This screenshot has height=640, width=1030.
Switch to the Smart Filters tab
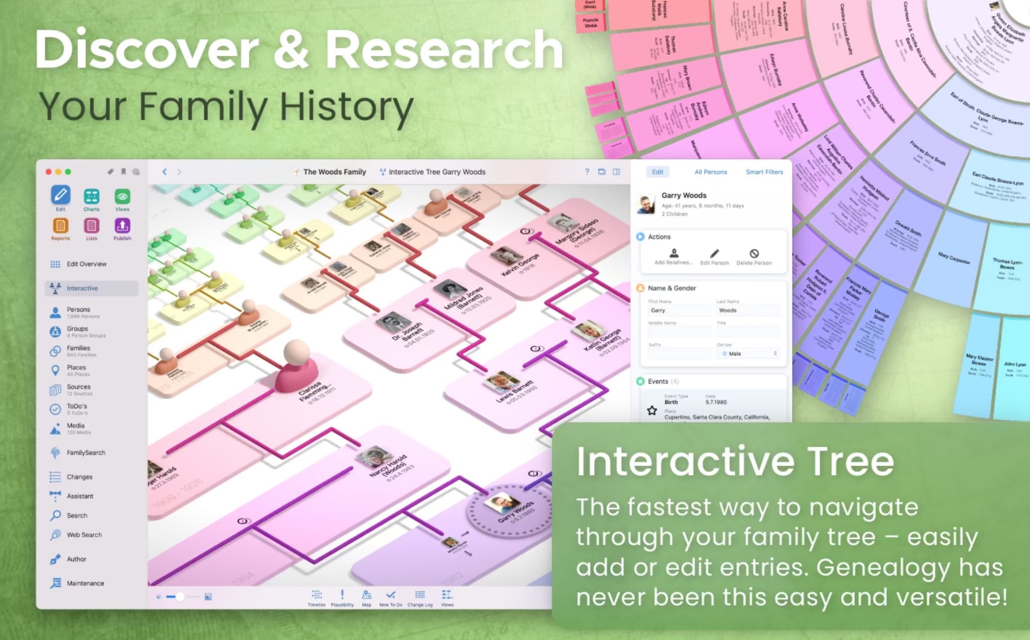tap(764, 172)
